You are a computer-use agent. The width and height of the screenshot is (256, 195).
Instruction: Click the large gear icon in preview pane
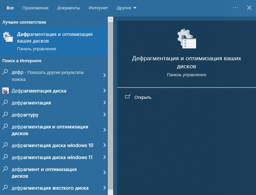click(x=187, y=39)
